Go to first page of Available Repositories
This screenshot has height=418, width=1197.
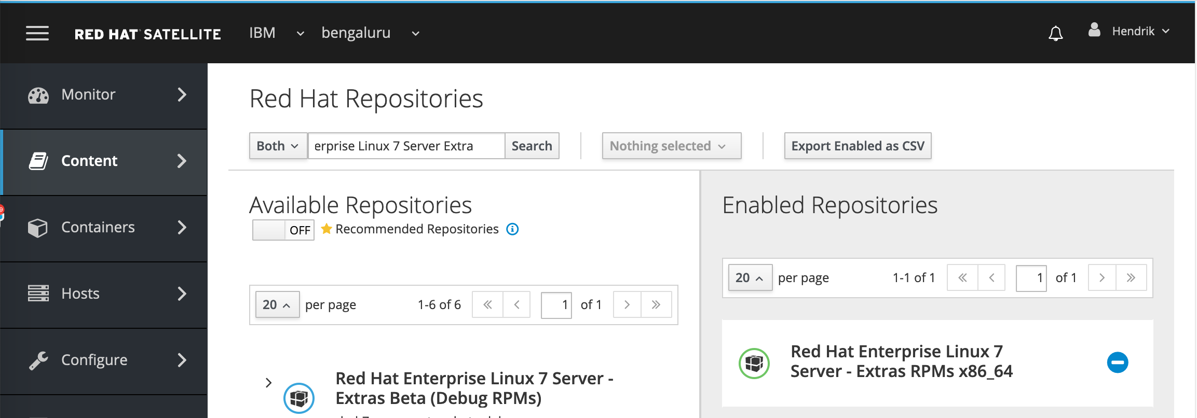tap(487, 305)
